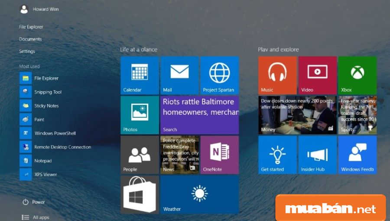The height and width of the screenshot is (221, 390).
Task: Open the Calendar tile
Action: pos(140,75)
